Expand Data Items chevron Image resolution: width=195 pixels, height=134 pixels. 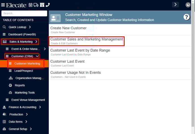pos(26,122)
